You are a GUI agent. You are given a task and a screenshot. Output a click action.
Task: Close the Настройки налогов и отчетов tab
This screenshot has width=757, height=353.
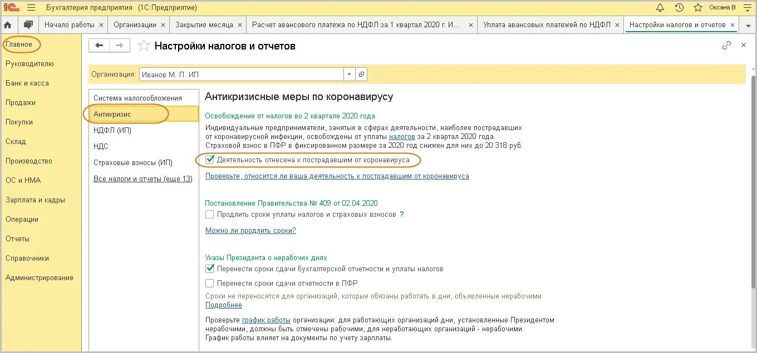pyautogui.click(x=732, y=25)
